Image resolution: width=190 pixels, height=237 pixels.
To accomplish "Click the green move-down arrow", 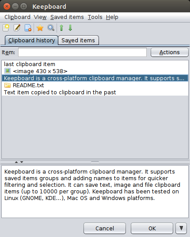I will (x=70, y=28).
